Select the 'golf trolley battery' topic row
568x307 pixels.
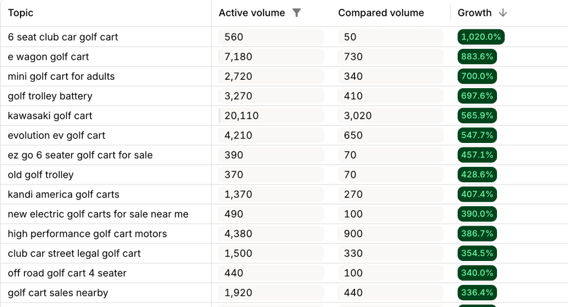coord(50,96)
